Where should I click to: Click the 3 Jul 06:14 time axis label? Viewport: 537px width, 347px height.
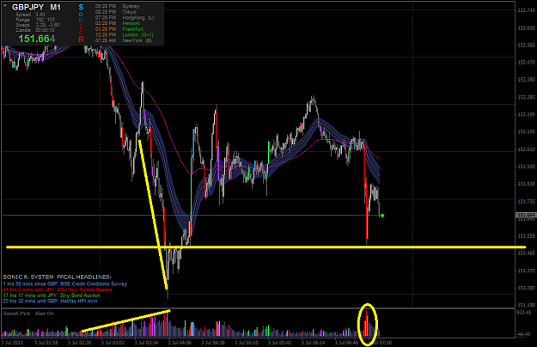pyautogui.click(x=314, y=342)
